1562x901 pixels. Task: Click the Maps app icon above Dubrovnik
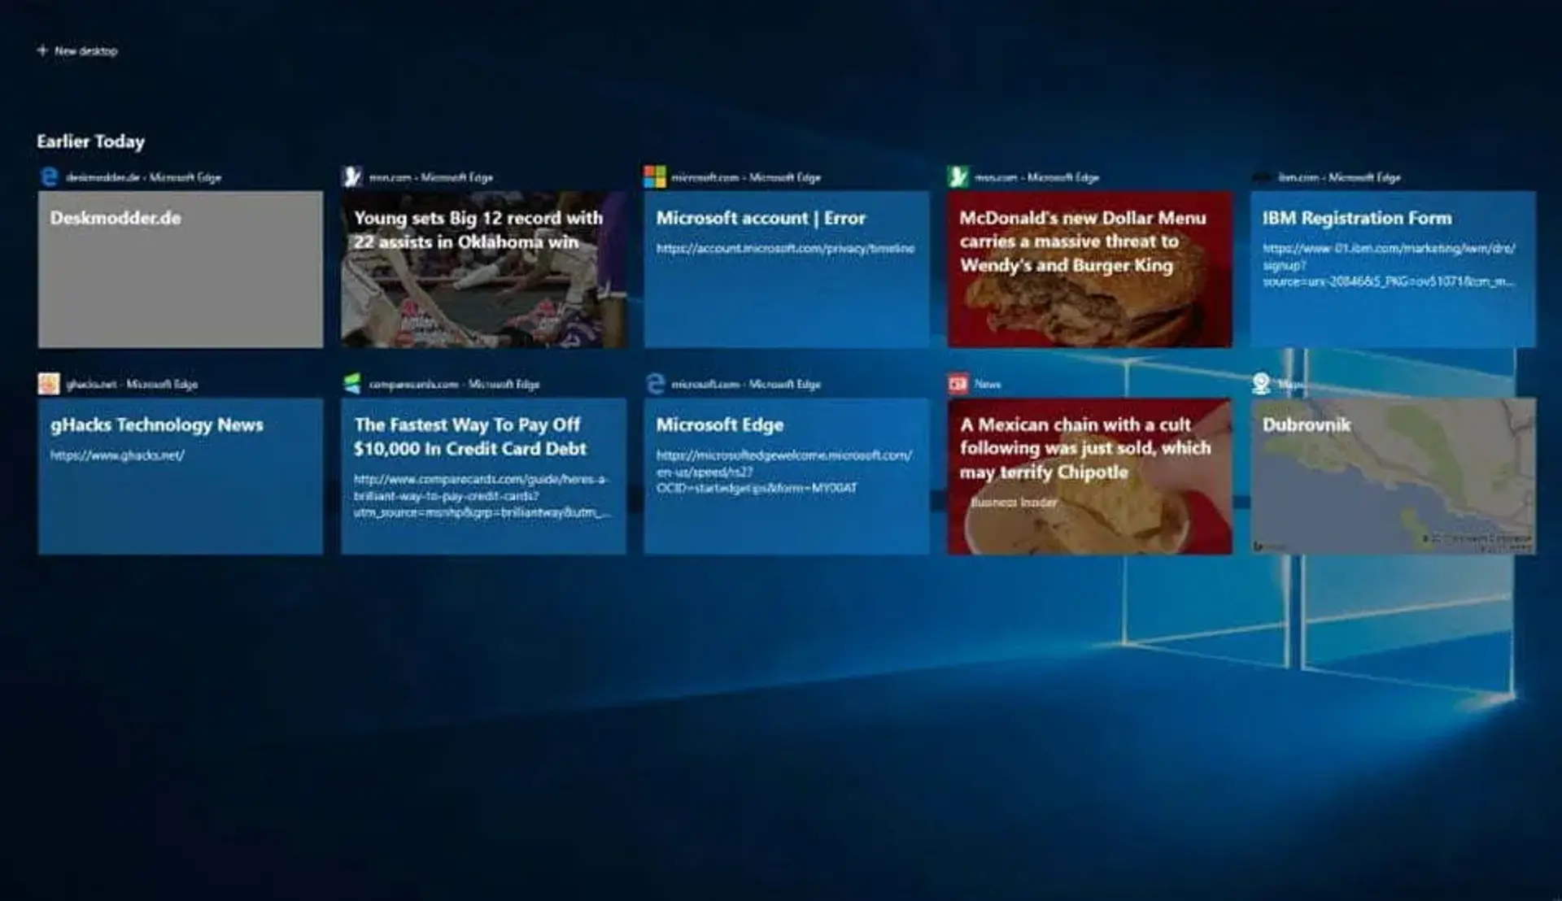pyautogui.click(x=1261, y=384)
